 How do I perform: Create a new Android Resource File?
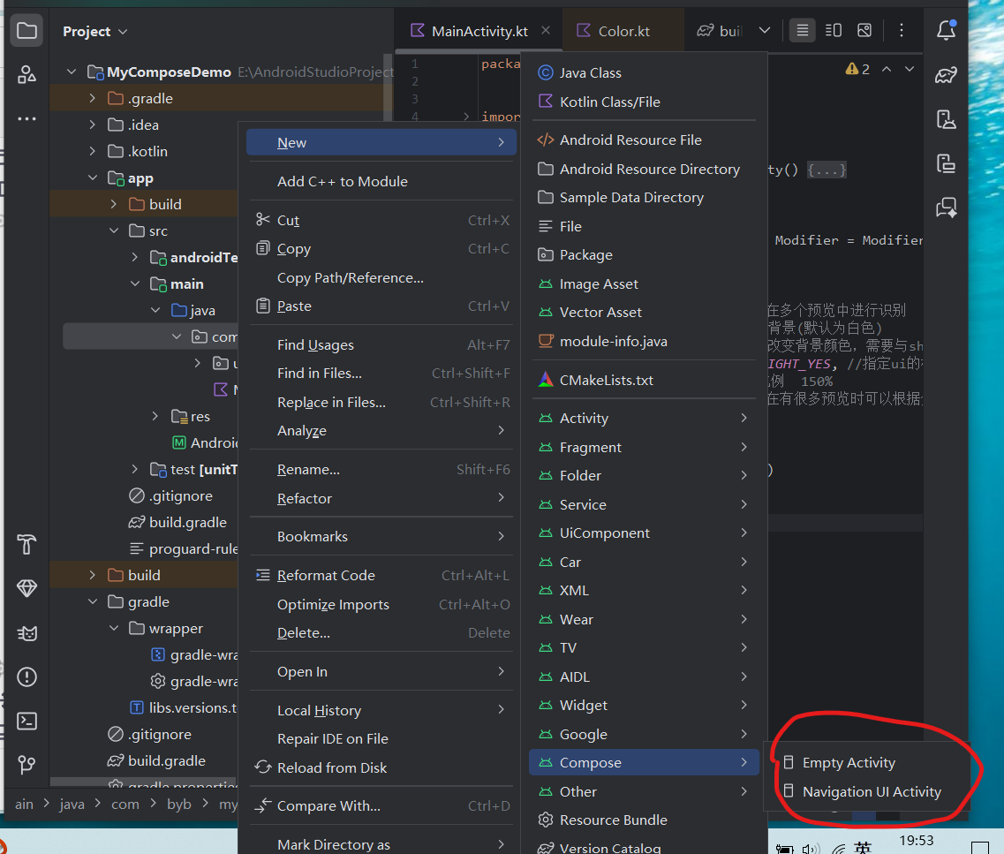(x=644, y=140)
